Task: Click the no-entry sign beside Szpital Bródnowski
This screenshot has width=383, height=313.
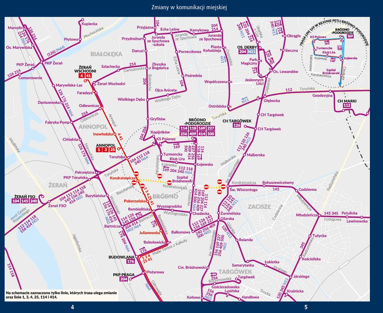Action: click(x=170, y=182)
